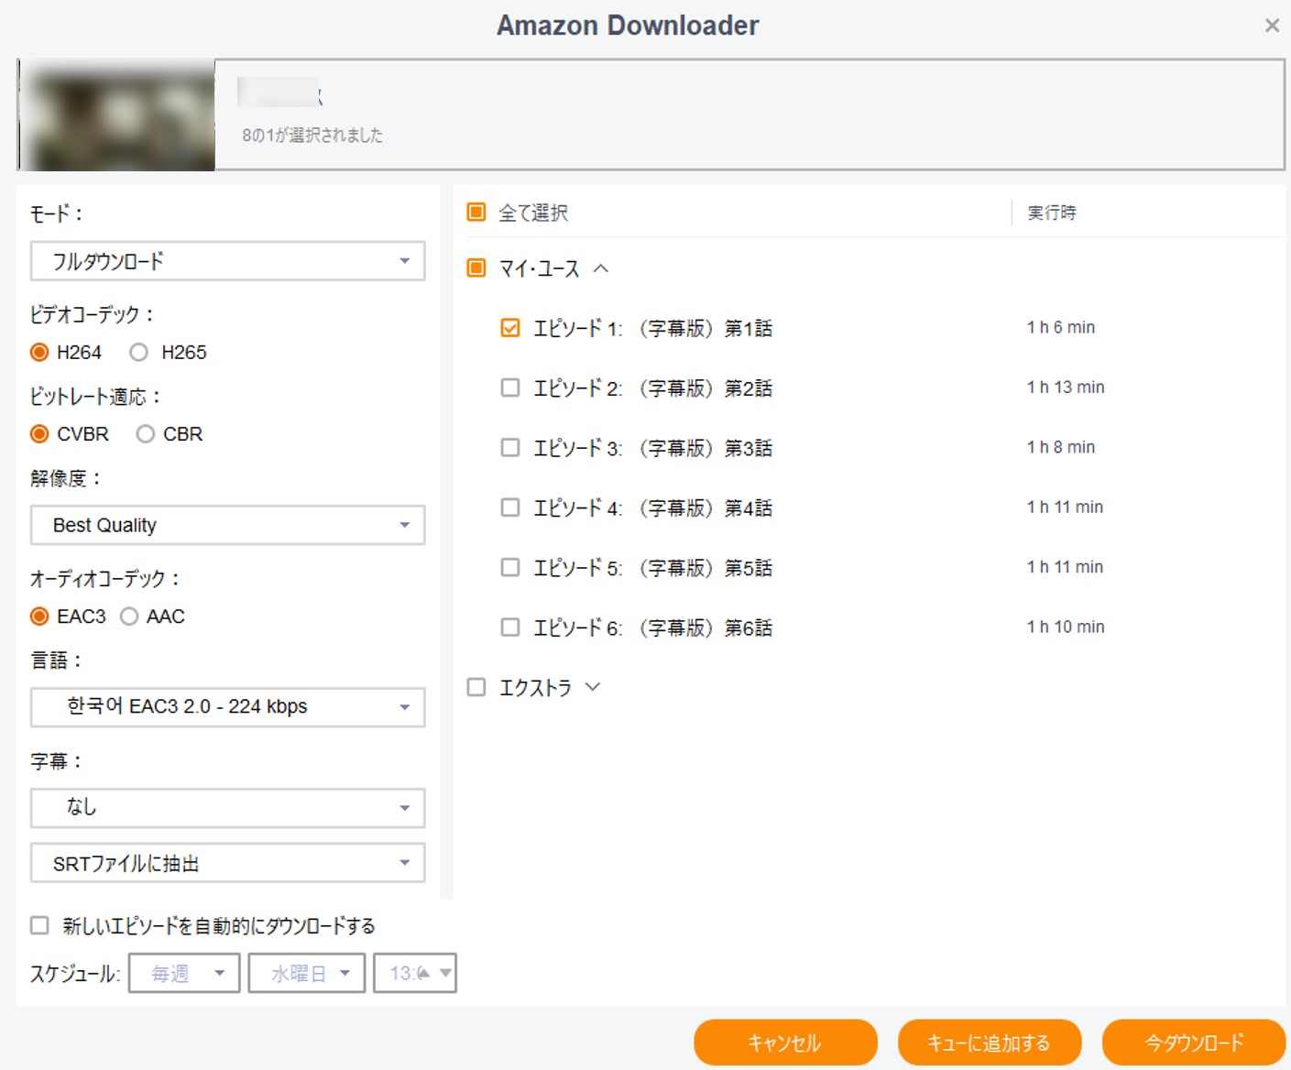Enable 新しいエピソードを自動的にダウンロードする checkbox
The image size is (1291, 1070).
(x=39, y=925)
